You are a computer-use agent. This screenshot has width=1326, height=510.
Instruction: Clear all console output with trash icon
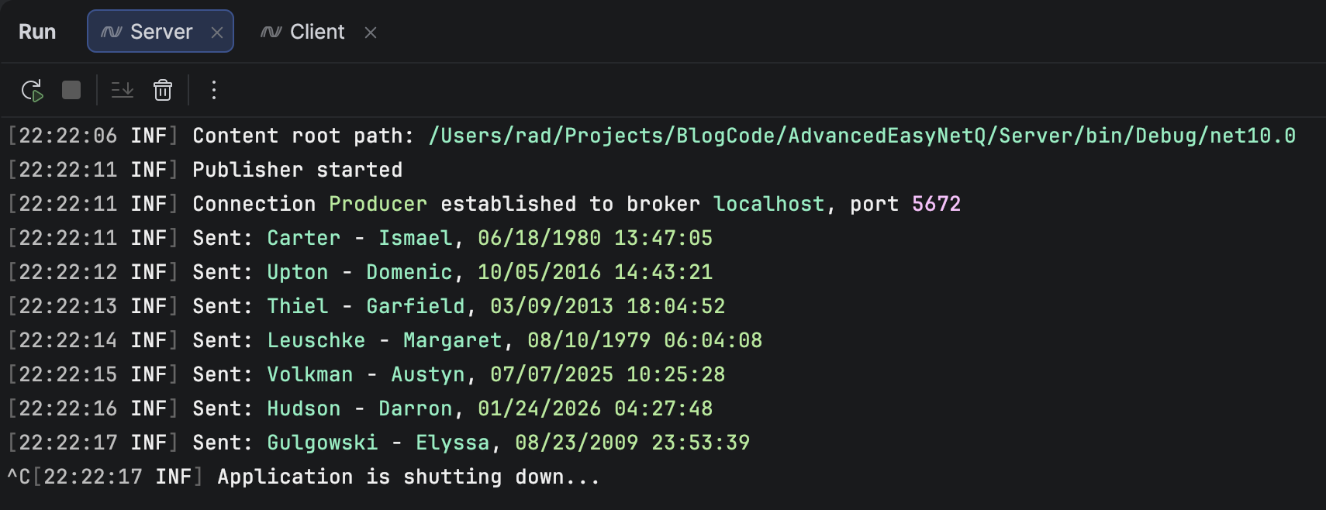[163, 90]
